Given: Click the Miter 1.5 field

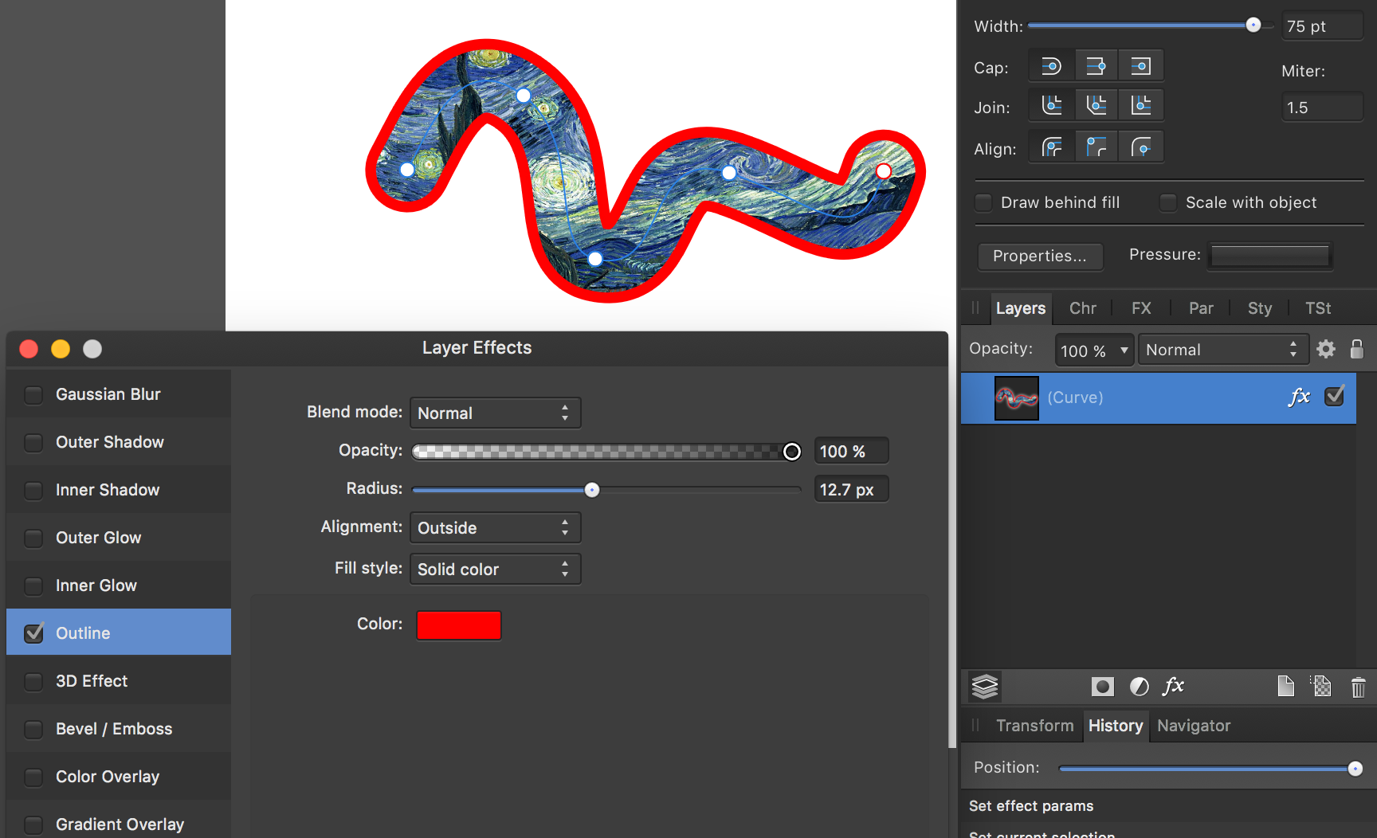Looking at the screenshot, I should coord(1322,107).
